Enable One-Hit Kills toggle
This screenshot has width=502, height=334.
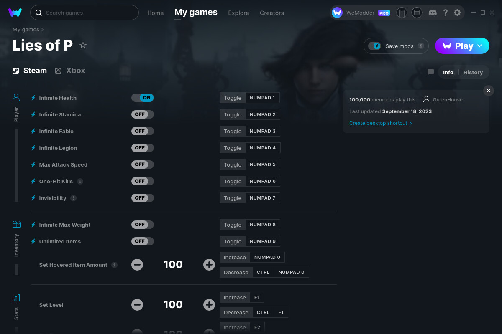[143, 181]
